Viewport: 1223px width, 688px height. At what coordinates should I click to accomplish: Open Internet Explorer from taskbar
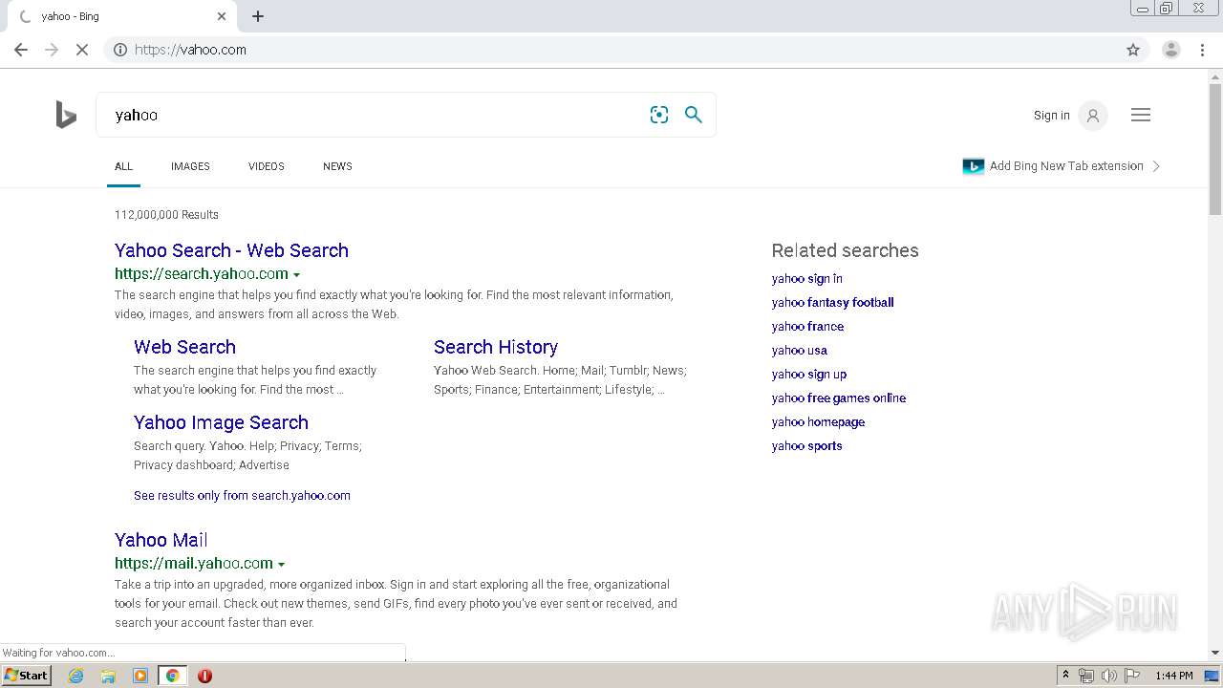pos(76,676)
